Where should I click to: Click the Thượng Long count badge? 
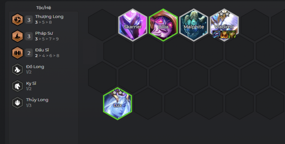tap(29, 20)
